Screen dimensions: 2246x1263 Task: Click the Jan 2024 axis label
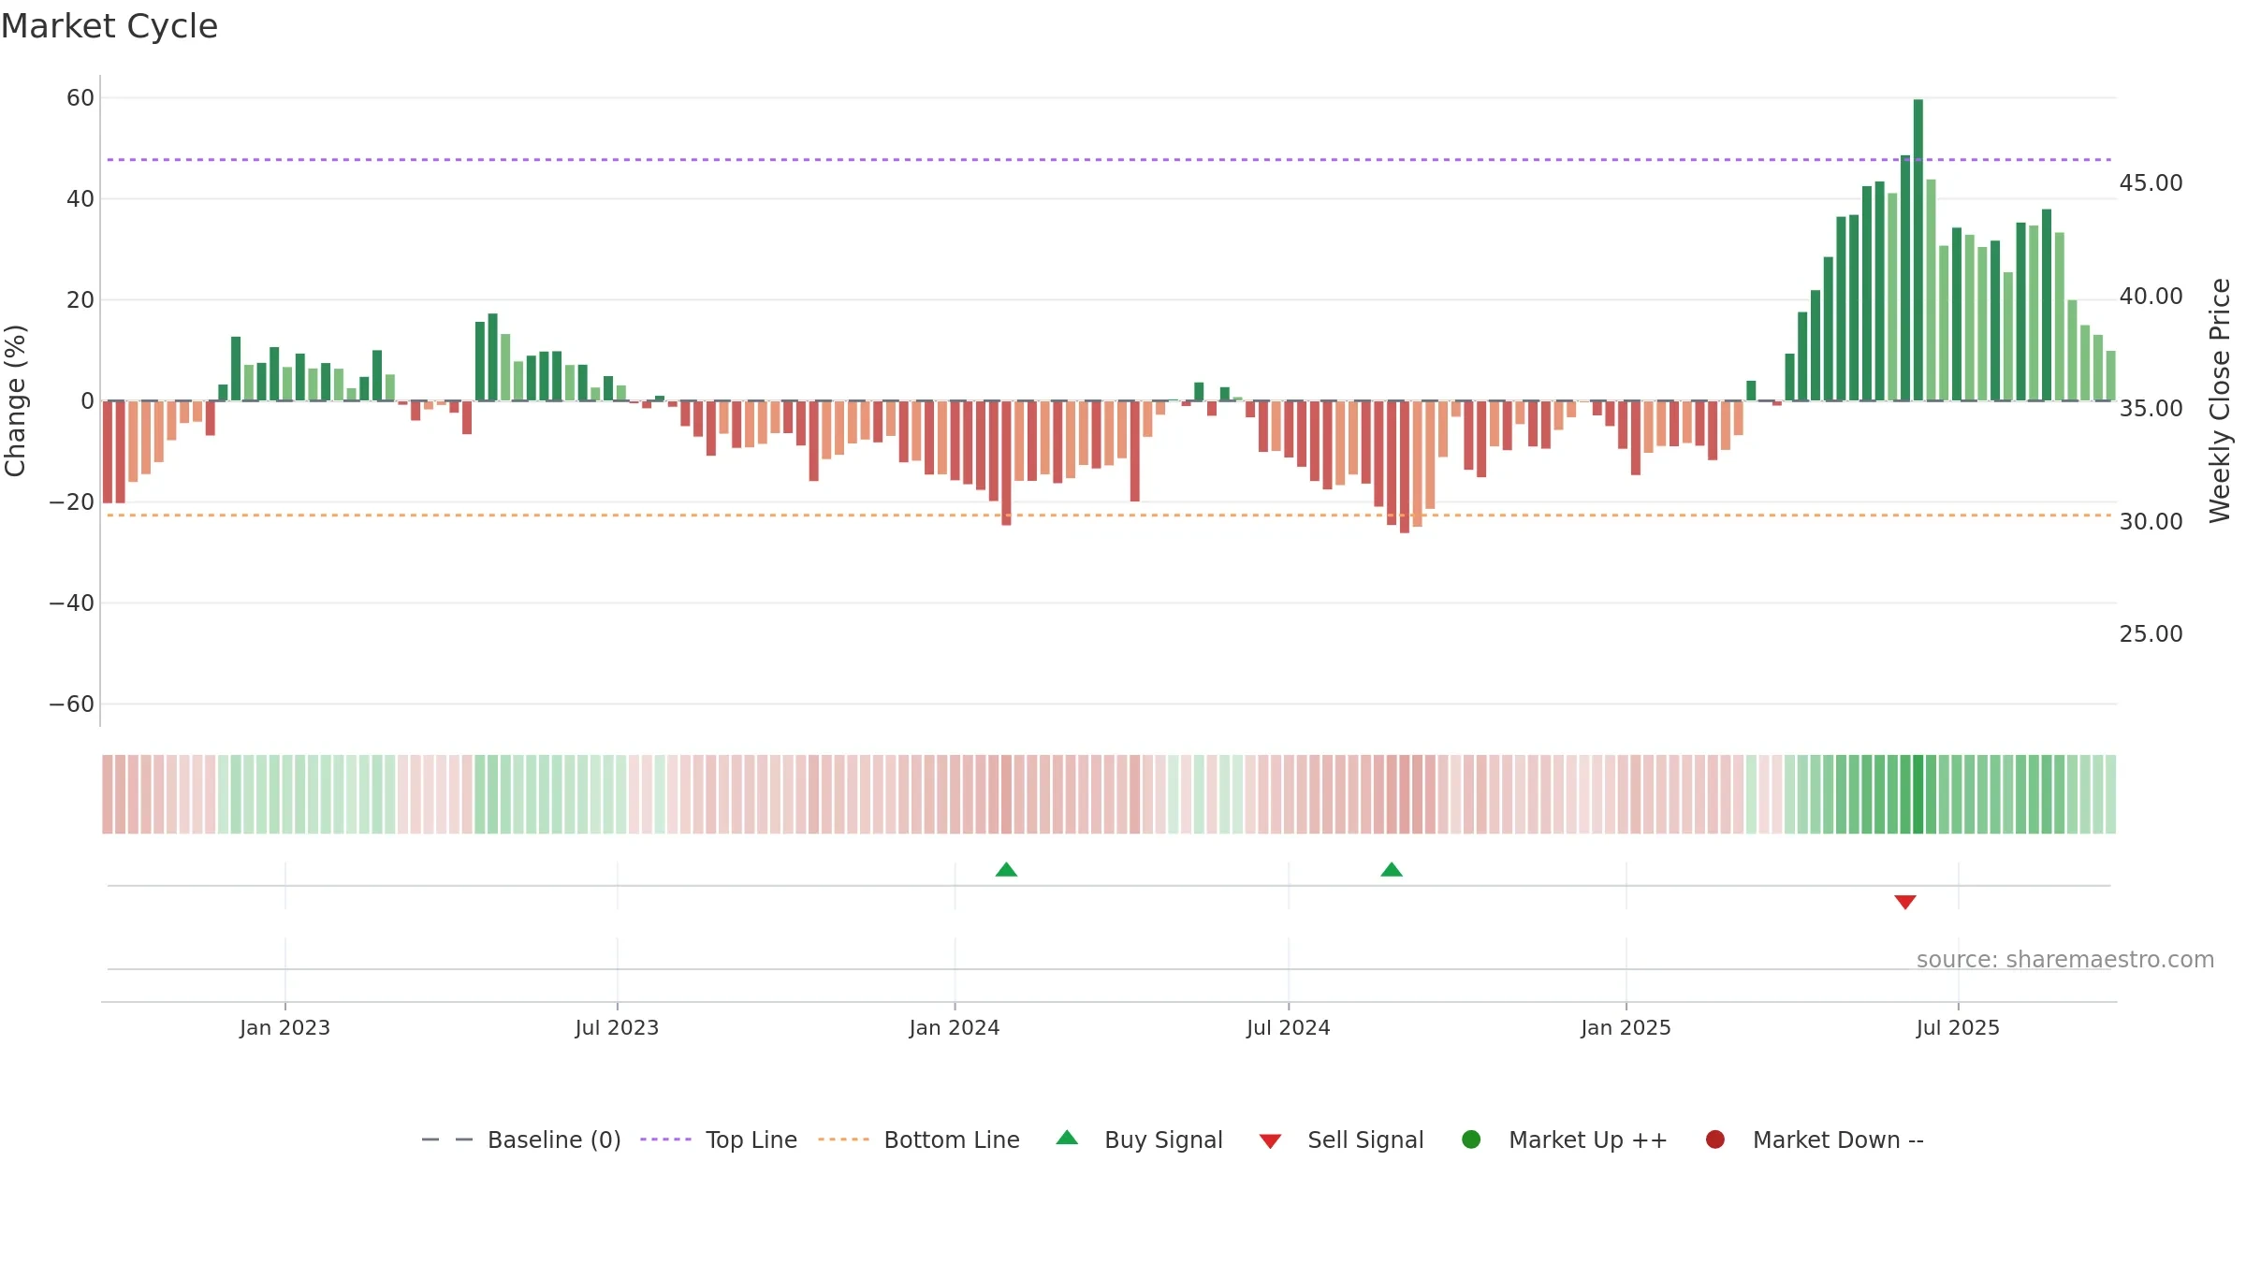(955, 1027)
